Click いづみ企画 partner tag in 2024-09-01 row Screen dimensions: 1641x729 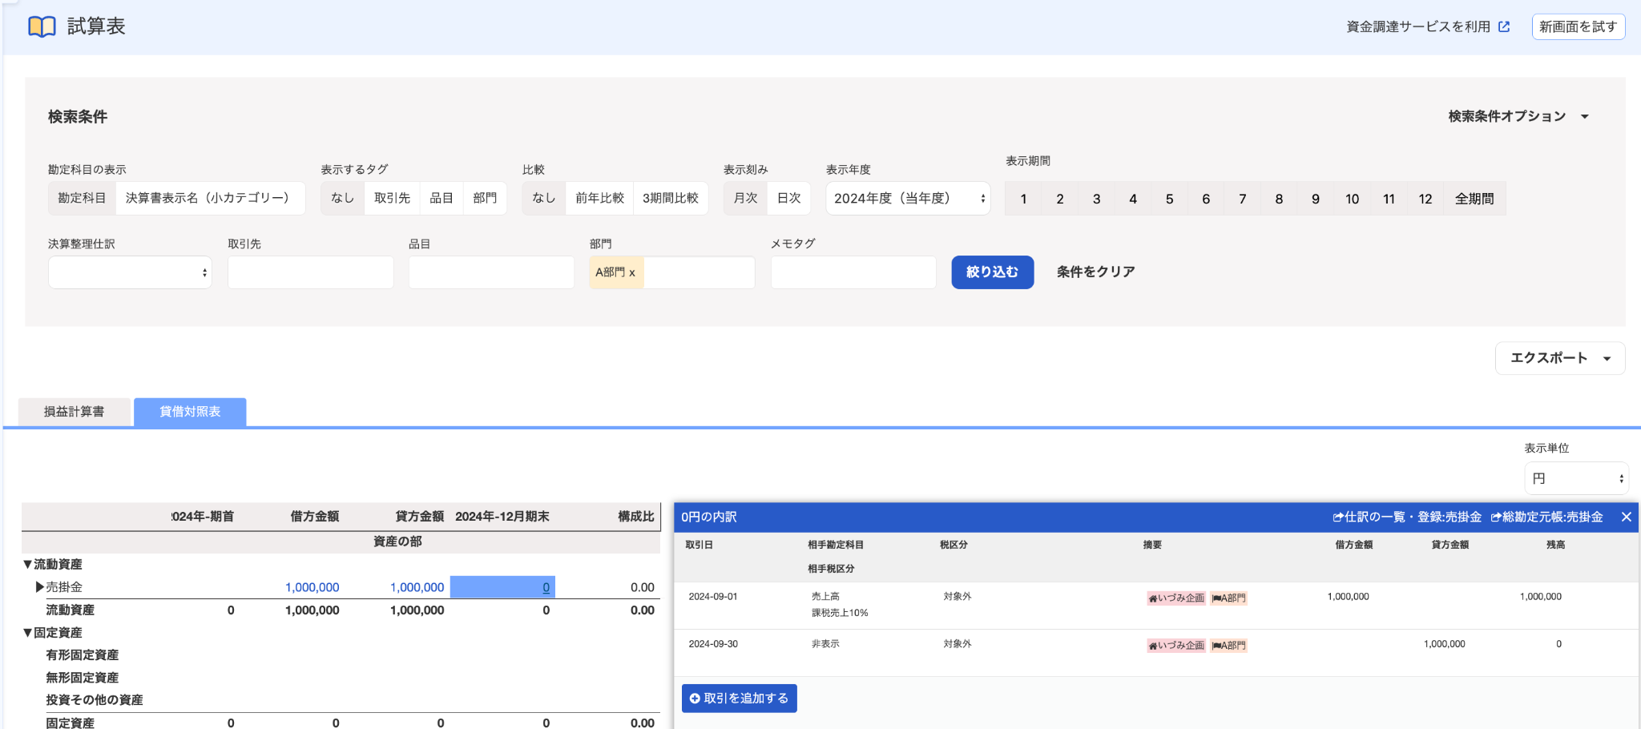pyautogui.click(x=1176, y=598)
